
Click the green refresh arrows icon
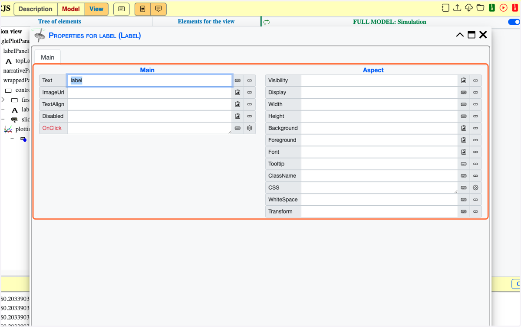[267, 22]
